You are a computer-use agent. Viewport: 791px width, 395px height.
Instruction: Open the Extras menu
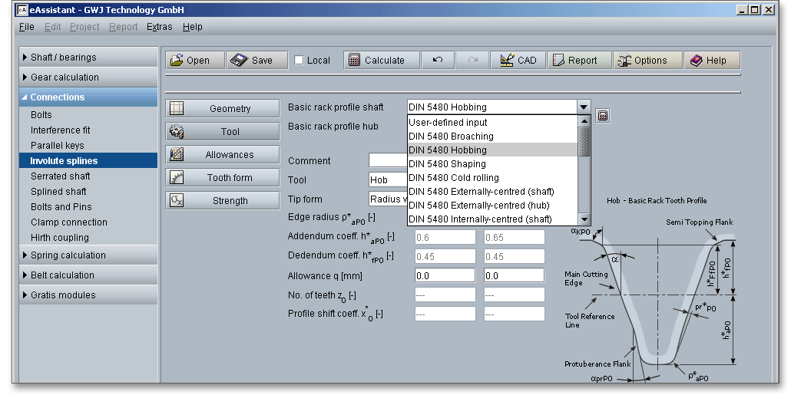159,27
